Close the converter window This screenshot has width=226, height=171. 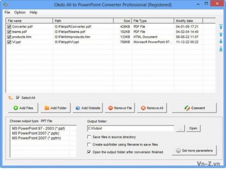[x=217, y=4]
